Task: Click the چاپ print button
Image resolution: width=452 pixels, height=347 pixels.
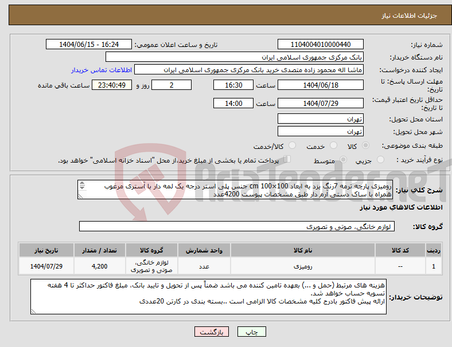Action: point(252,332)
